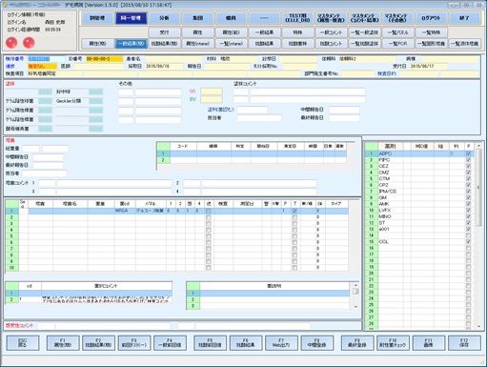487x367 pixels.
Task: Open the 属性(ntane) screen button
Action: click(197, 44)
